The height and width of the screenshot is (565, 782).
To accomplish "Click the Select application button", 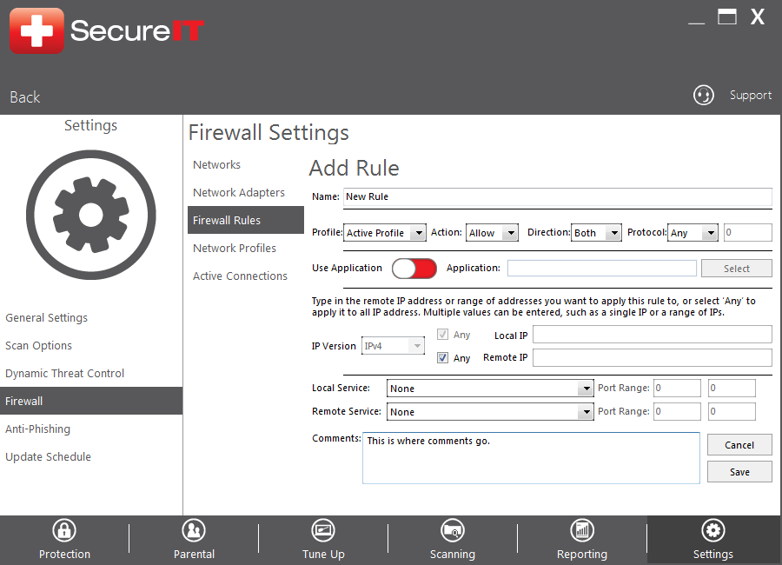I will (x=737, y=269).
